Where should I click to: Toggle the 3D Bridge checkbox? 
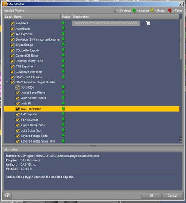[18, 87]
